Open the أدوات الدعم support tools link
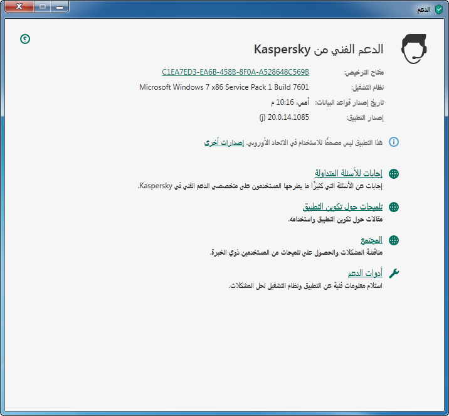Screen dimensions: 449x416 coord(365,274)
